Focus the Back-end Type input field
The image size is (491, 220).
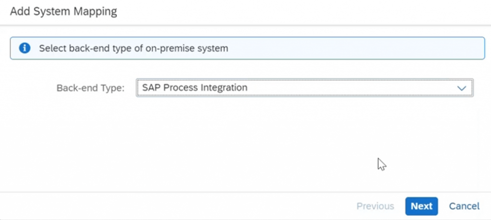304,88
